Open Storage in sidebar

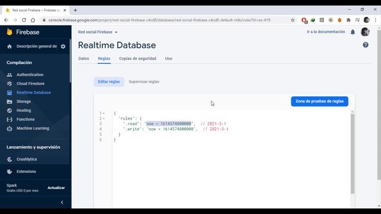(x=24, y=102)
